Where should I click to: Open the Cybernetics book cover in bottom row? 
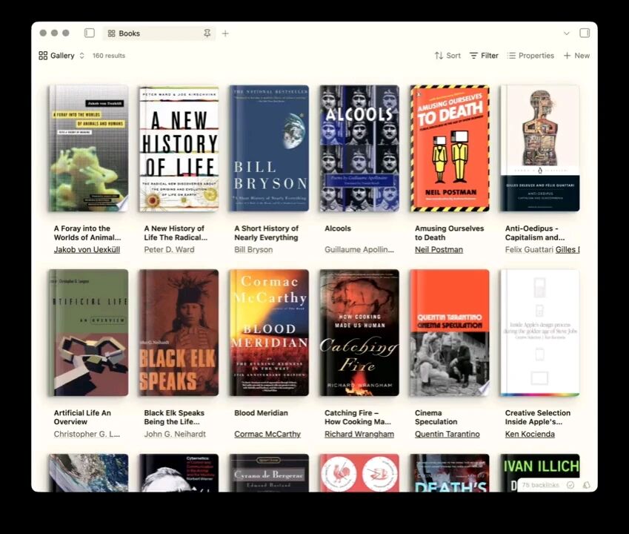coord(179,472)
